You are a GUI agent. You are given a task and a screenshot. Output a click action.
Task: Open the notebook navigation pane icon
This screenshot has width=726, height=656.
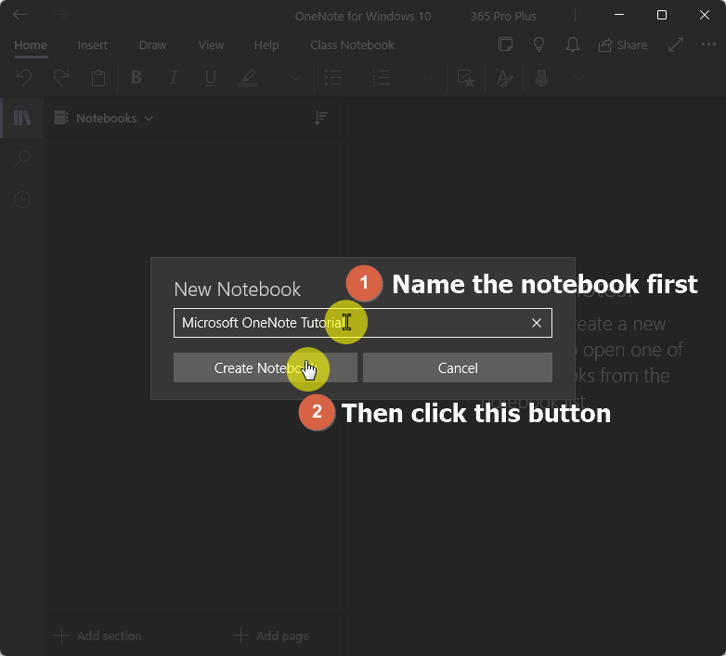(21, 118)
